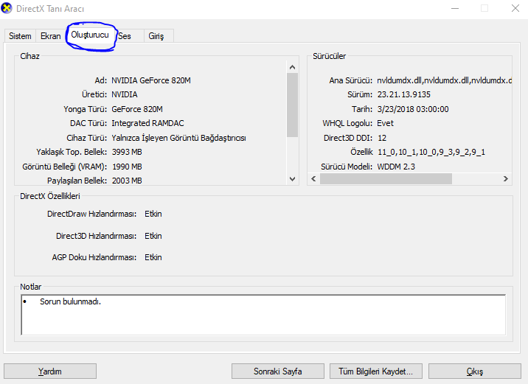Click the WDDM 2.3 driver model
The image size is (528, 384).
pos(396,167)
